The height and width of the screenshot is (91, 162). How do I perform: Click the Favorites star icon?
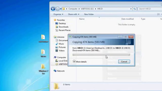tap(55, 20)
